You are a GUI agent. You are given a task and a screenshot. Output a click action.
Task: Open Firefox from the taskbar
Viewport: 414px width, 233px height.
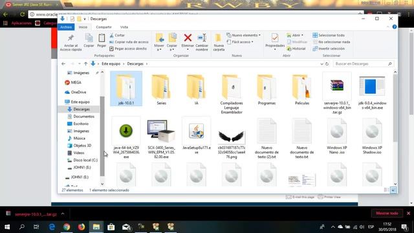point(82,227)
